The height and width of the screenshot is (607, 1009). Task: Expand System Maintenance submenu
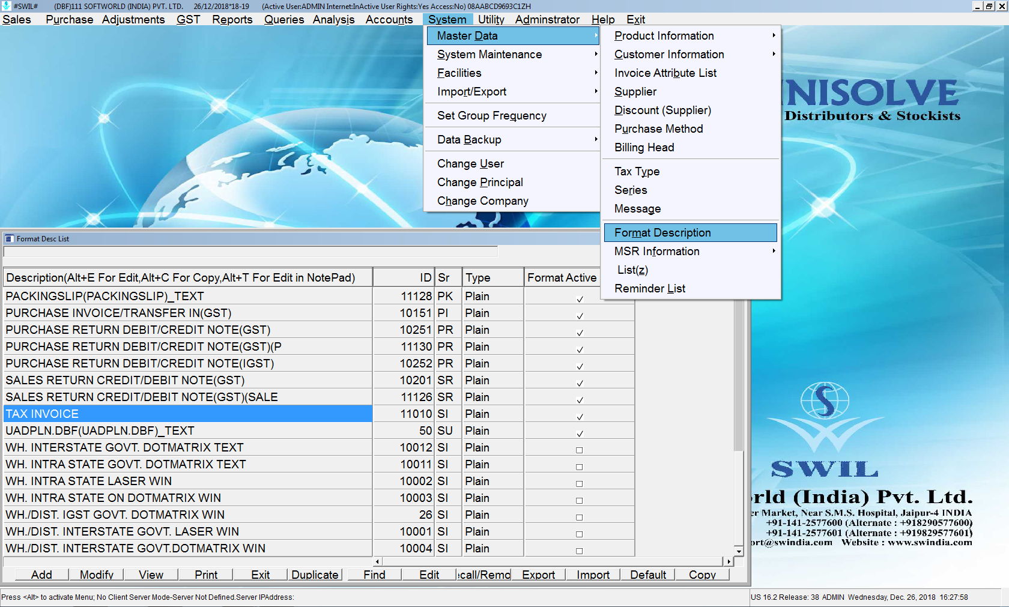(513, 55)
